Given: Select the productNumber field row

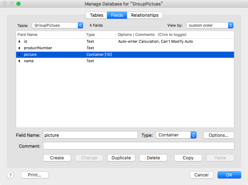Looking at the screenshot, I should coord(125,48).
